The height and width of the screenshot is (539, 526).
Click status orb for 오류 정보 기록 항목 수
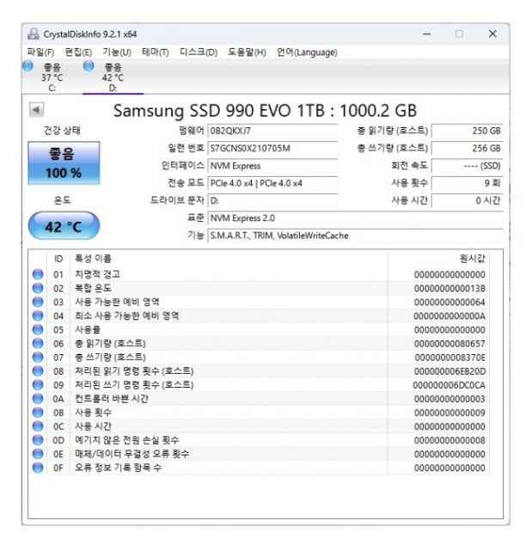click(x=38, y=468)
